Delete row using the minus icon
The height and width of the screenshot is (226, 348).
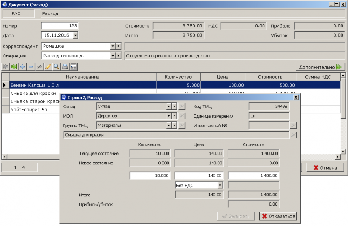point(31,67)
